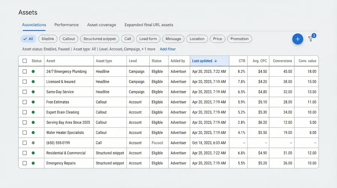Check the Free Estimates row checkbox
Image resolution: width=337 pixels, height=188 pixels.
pyautogui.click(x=25, y=102)
